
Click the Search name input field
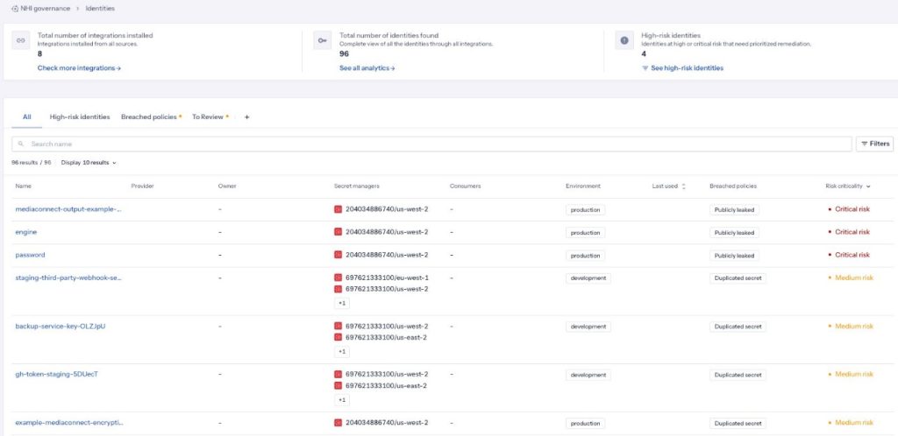pyautogui.click(x=431, y=144)
